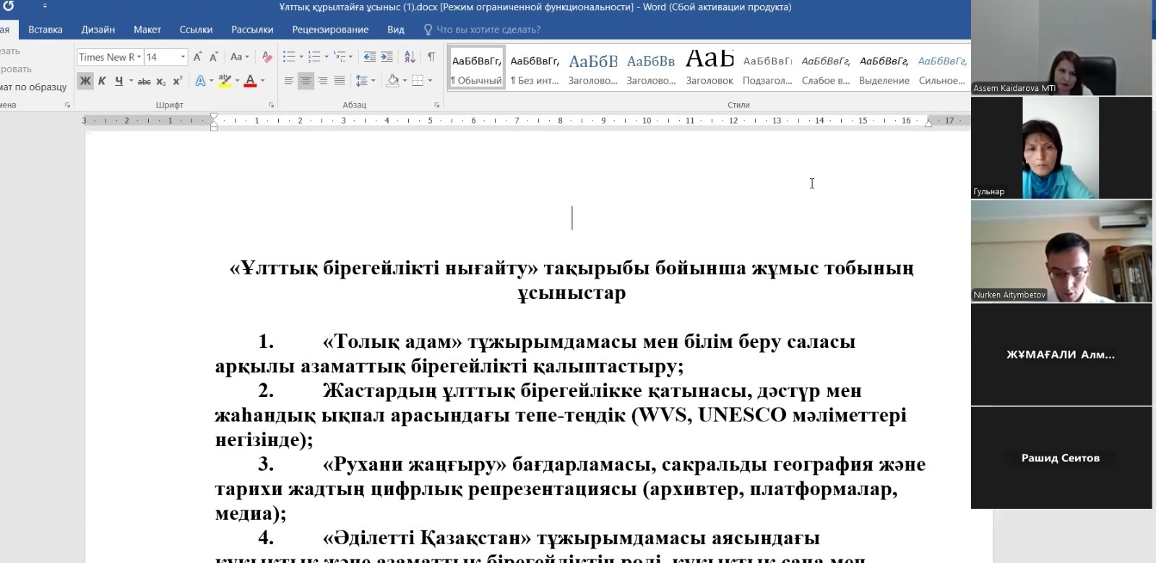The image size is (1156, 563).
Task: Apply subscript formatting
Action: (x=161, y=82)
